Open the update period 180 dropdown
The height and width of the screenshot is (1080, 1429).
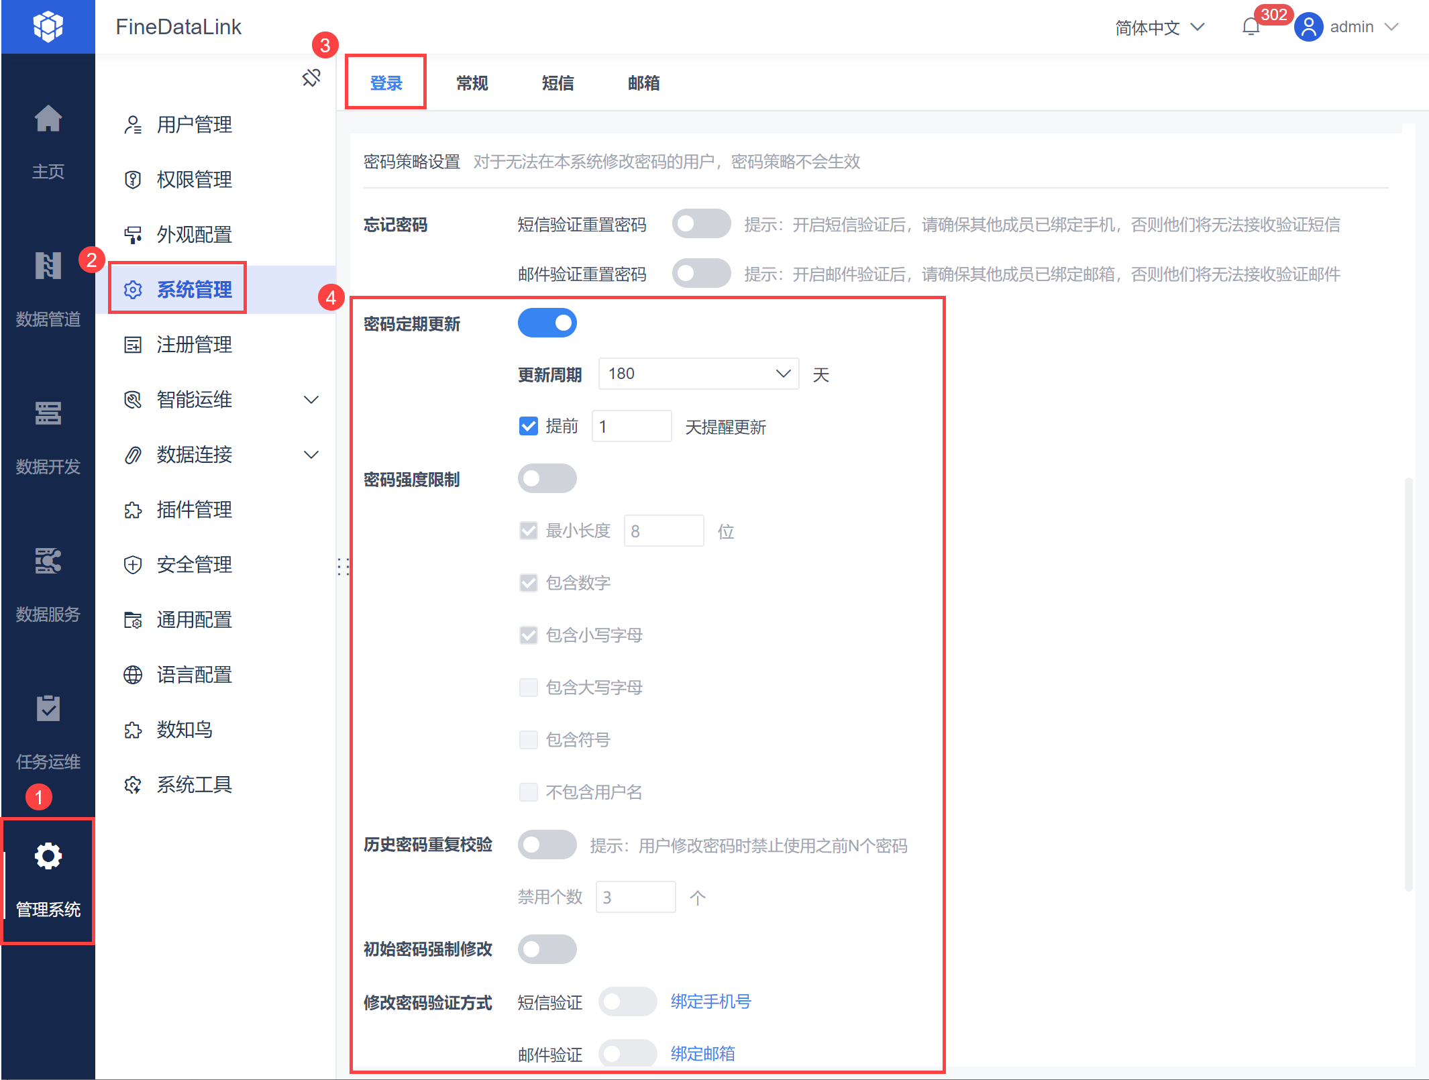[698, 374]
